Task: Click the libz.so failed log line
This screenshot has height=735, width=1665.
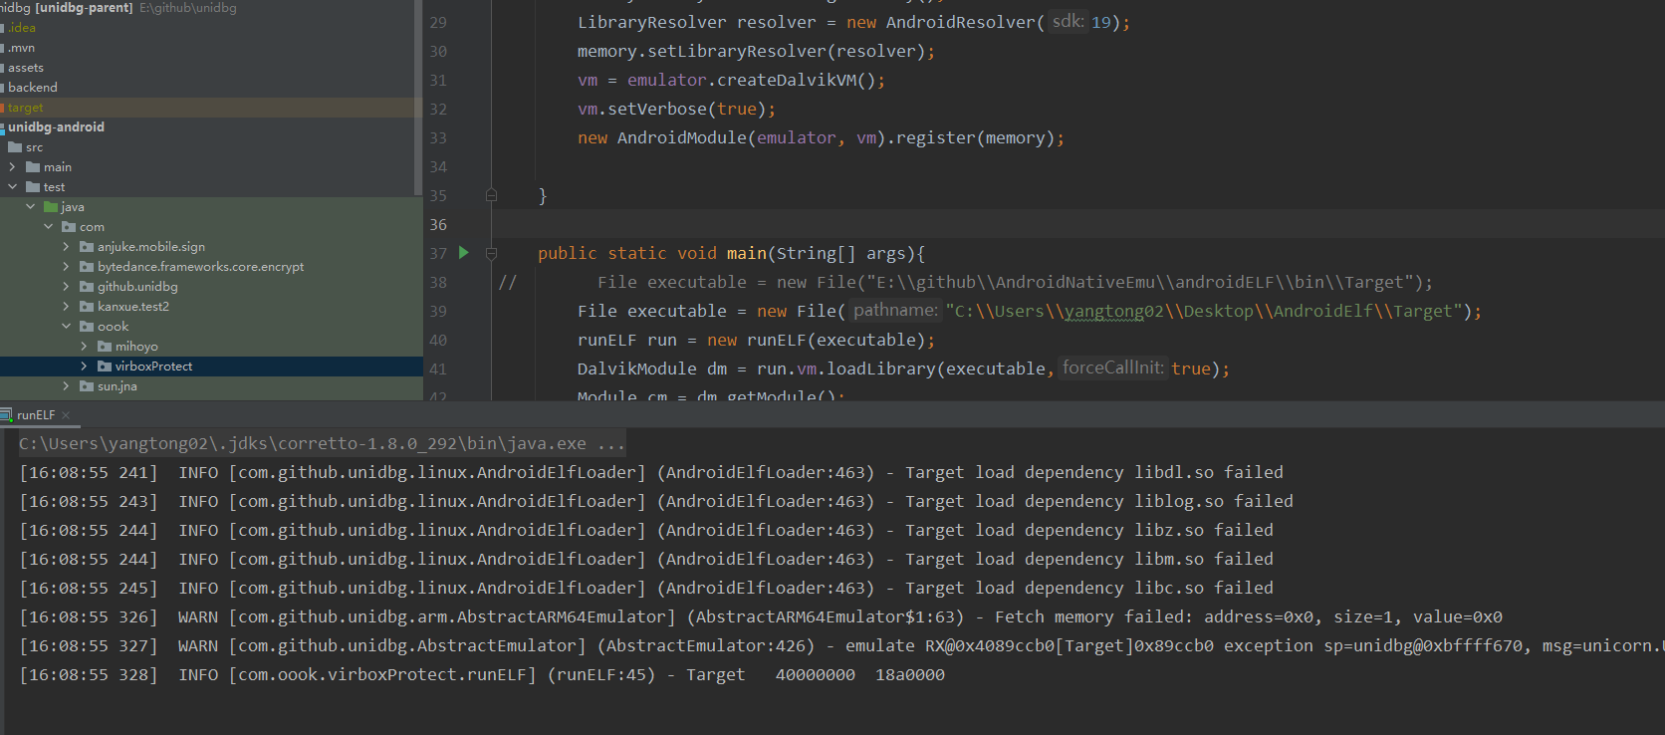Action: tap(646, 531)
